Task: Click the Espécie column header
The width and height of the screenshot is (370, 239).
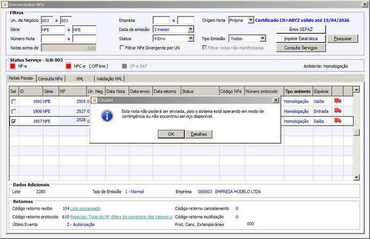Action: pyautogui.click(x=322, y=92)
